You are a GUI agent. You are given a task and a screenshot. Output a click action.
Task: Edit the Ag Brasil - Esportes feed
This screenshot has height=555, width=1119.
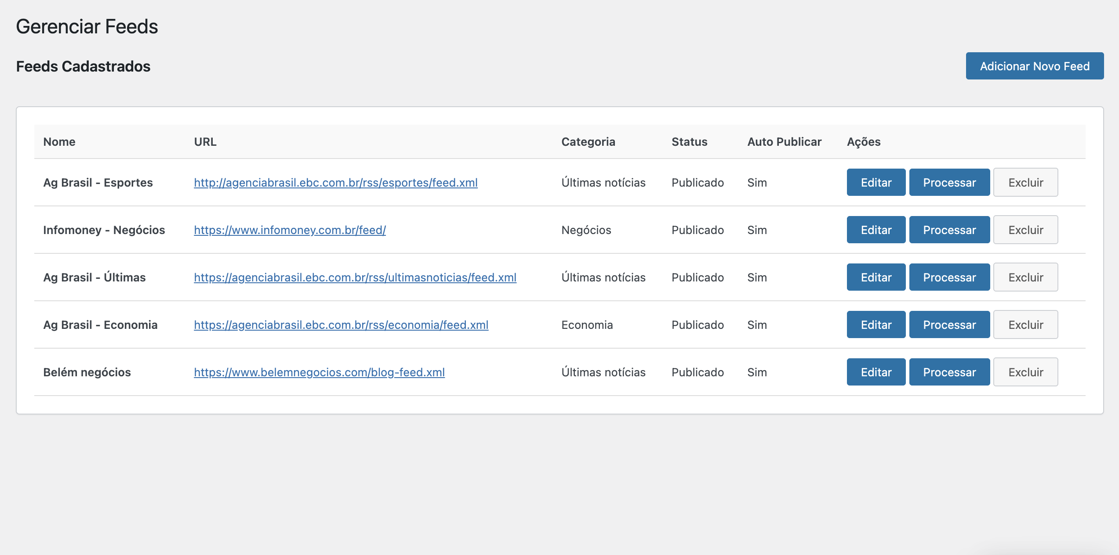876,182
